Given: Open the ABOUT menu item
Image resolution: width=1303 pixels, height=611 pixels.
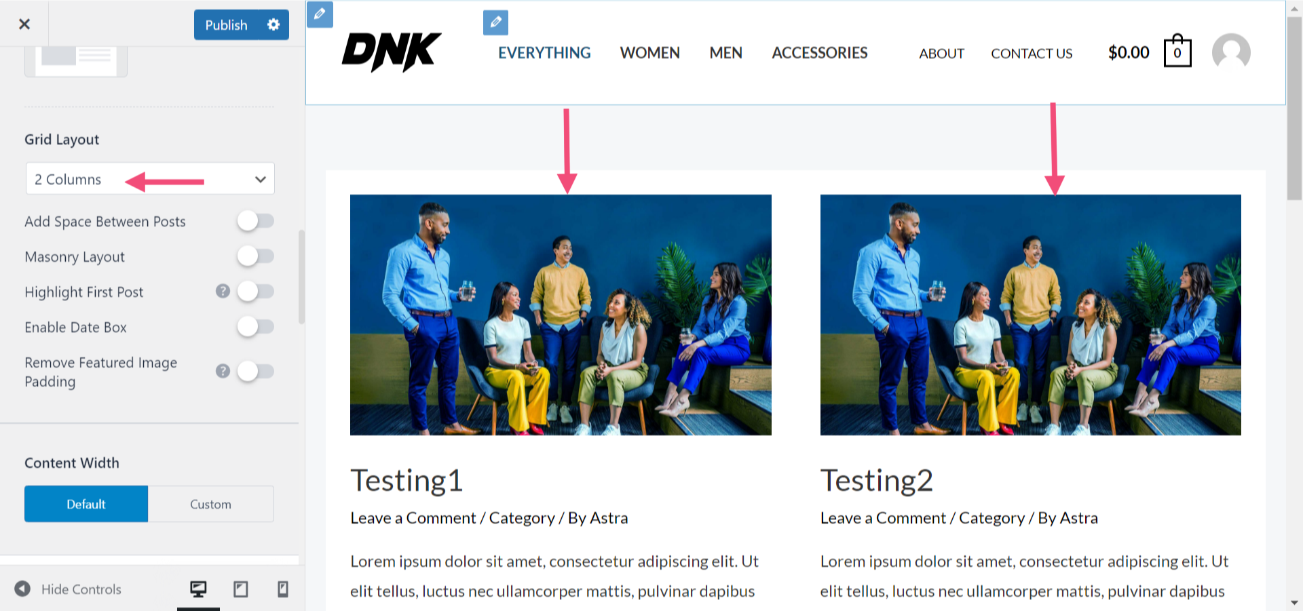Looking at the screenshot, I should [x=941, y=53].
